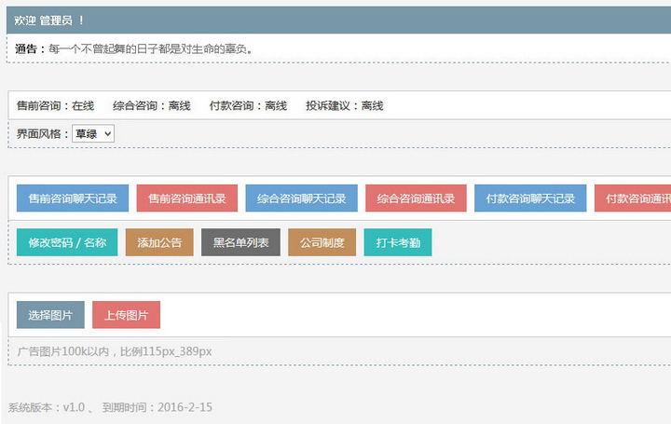Open the cut-off 付款咨询通讯 button

tap(633, 198)
